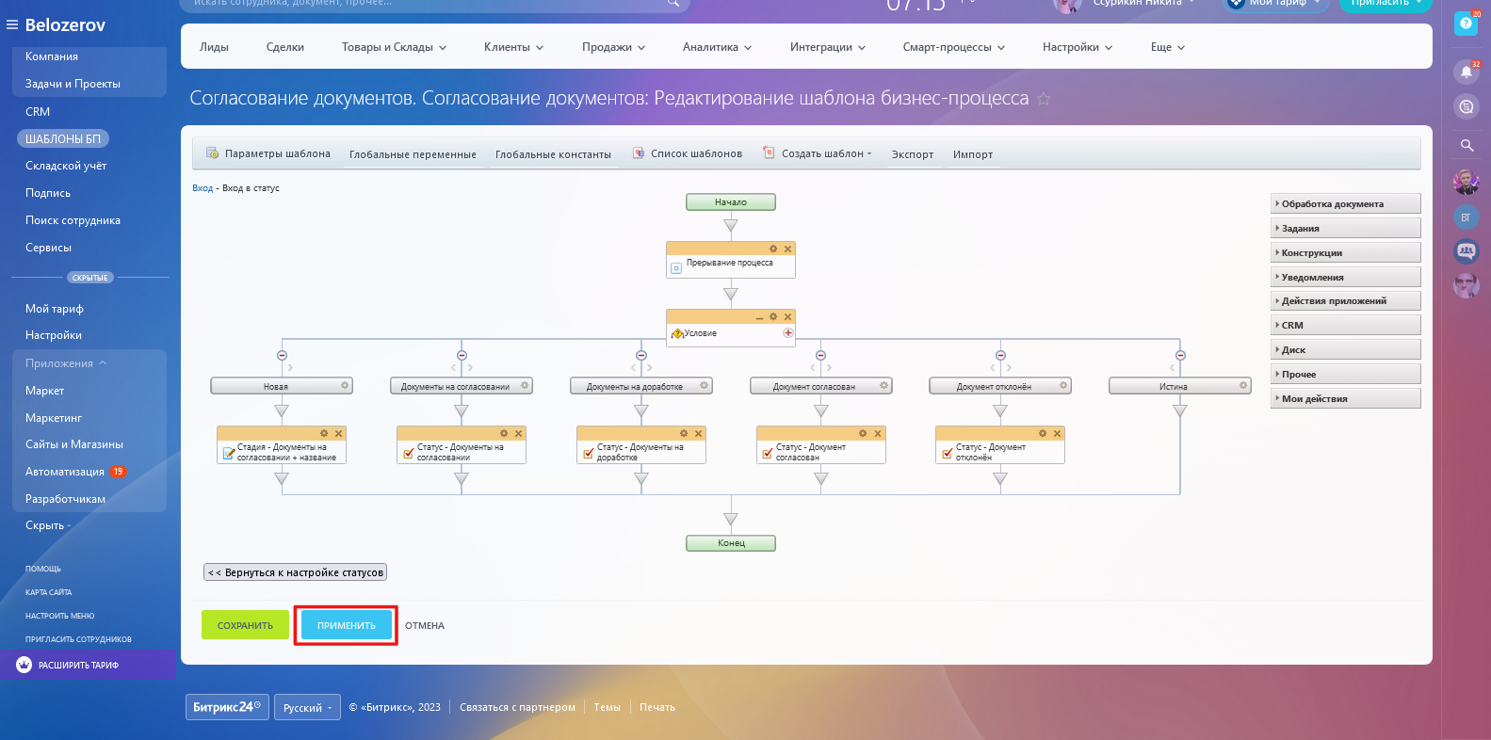Expand the CRM actions group
Image resolution: width=1491 pixels, height=740 pixels.
point(1345,325)
